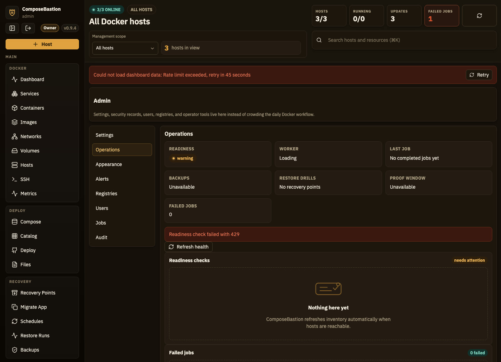
Task: Click the Migrate App copy icon
Action: 15,307
